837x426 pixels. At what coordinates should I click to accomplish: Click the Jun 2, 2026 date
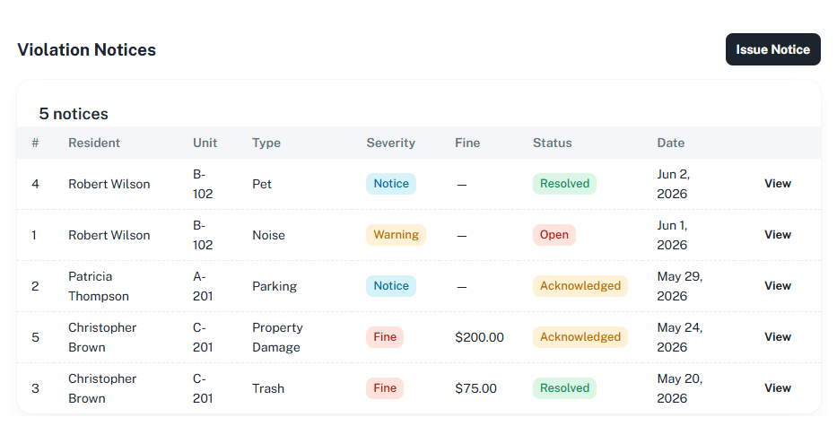673,184
